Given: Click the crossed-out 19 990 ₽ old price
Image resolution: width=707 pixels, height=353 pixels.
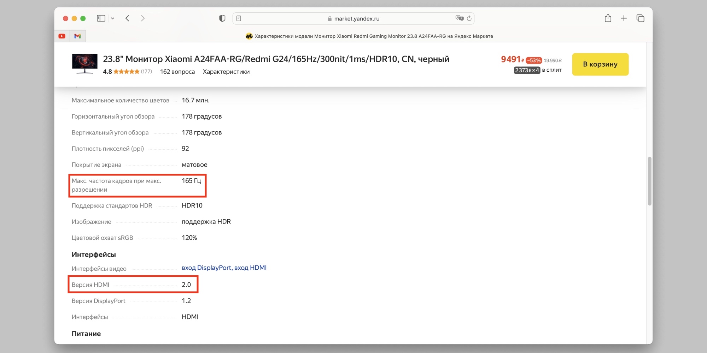Looking at the screenshot, I should (553, 60).
